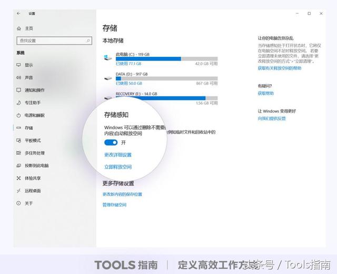Click the 关于 info icon
This screenshot has height=274, width=337.
19,203
